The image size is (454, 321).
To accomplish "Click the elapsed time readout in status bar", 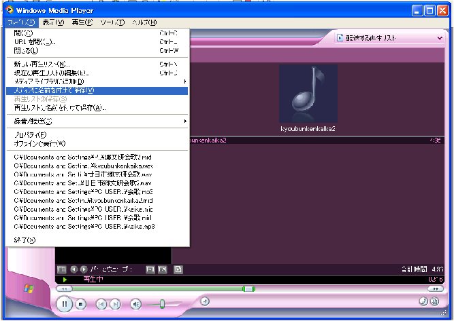I will coord(436,280).
